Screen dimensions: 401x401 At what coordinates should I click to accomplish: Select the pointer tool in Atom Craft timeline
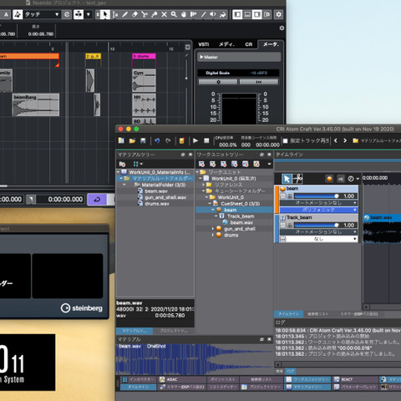click(287, 179)
